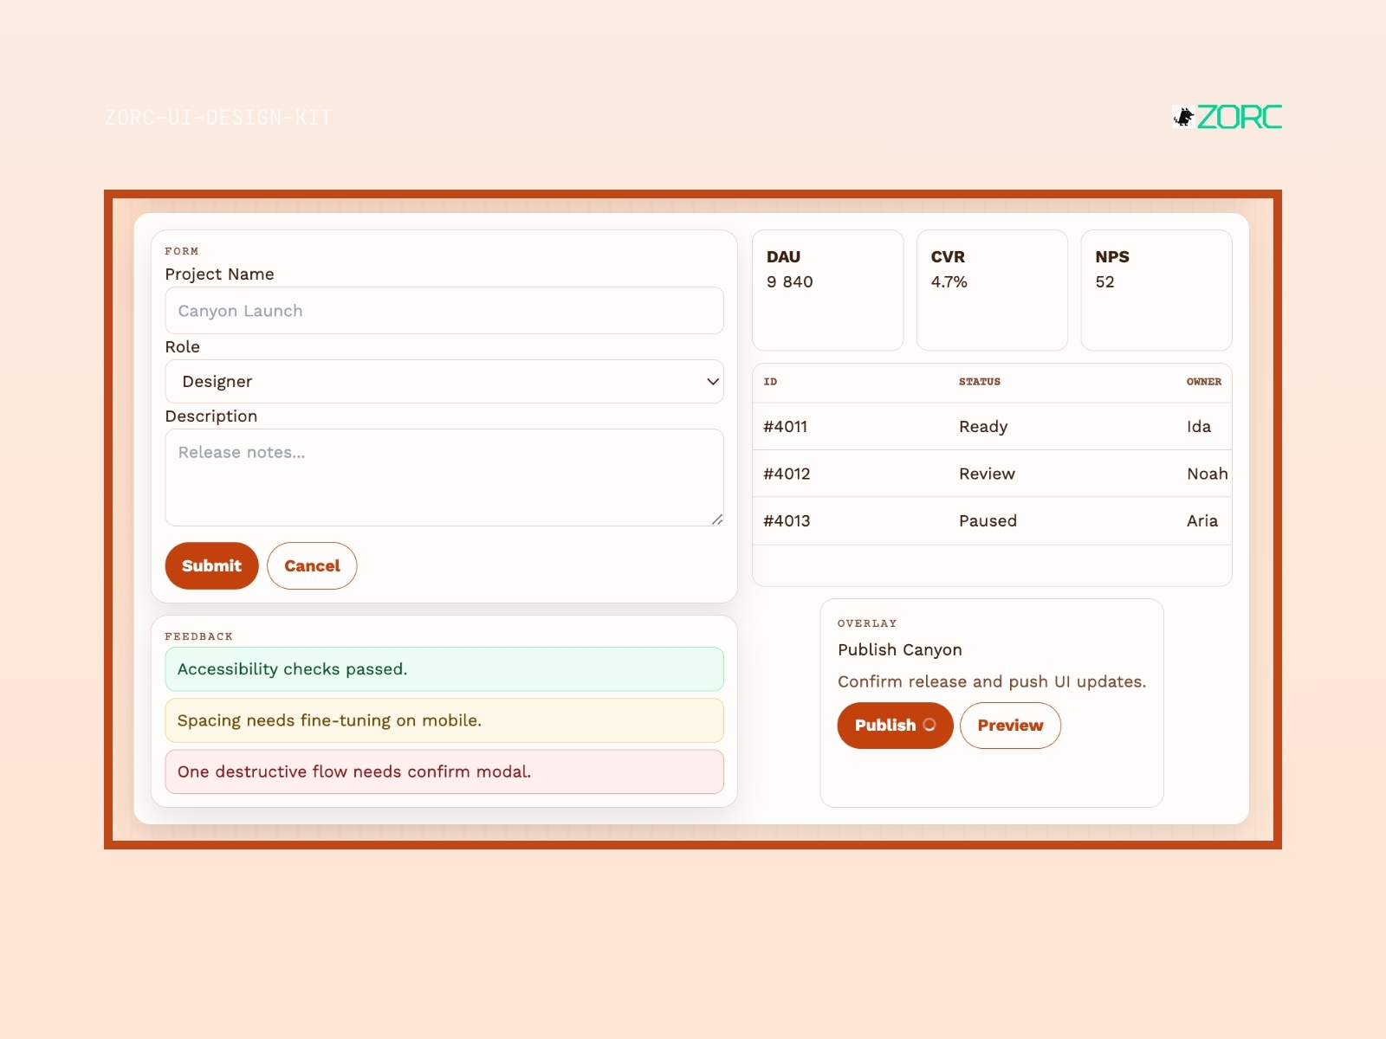Select the row with Review status

[x=992, y=474]
